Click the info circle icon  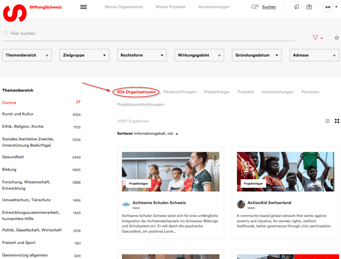[337, 38]
